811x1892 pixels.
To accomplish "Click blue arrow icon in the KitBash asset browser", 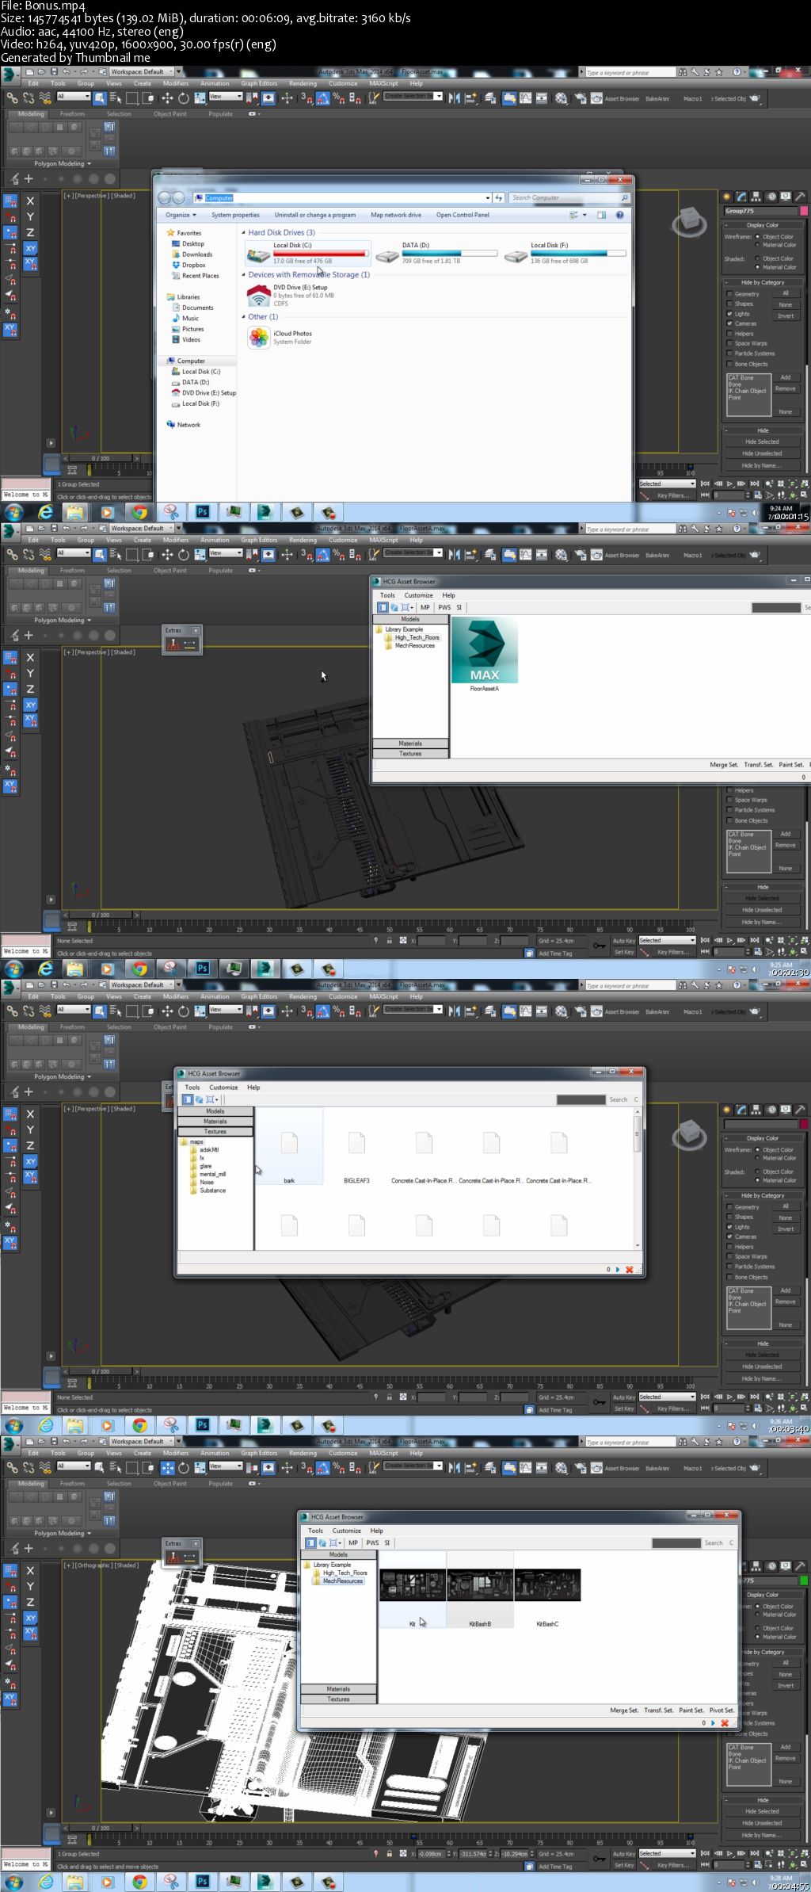I will [x=713, y=1722].
